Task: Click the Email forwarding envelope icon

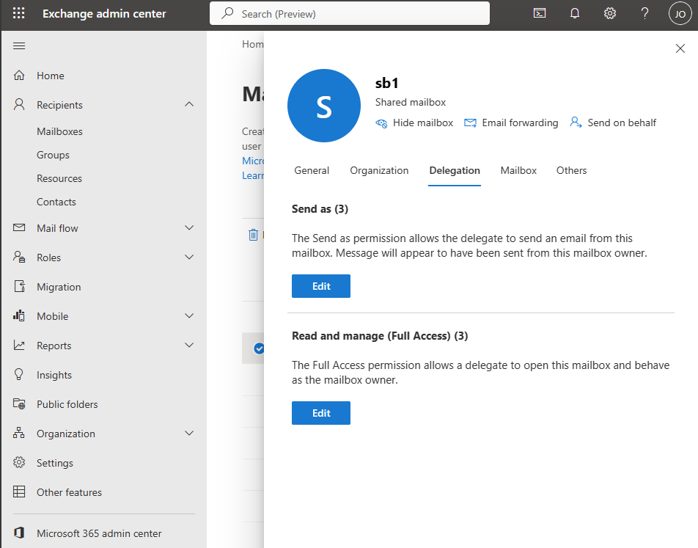Action: click(x=470, y=123)
